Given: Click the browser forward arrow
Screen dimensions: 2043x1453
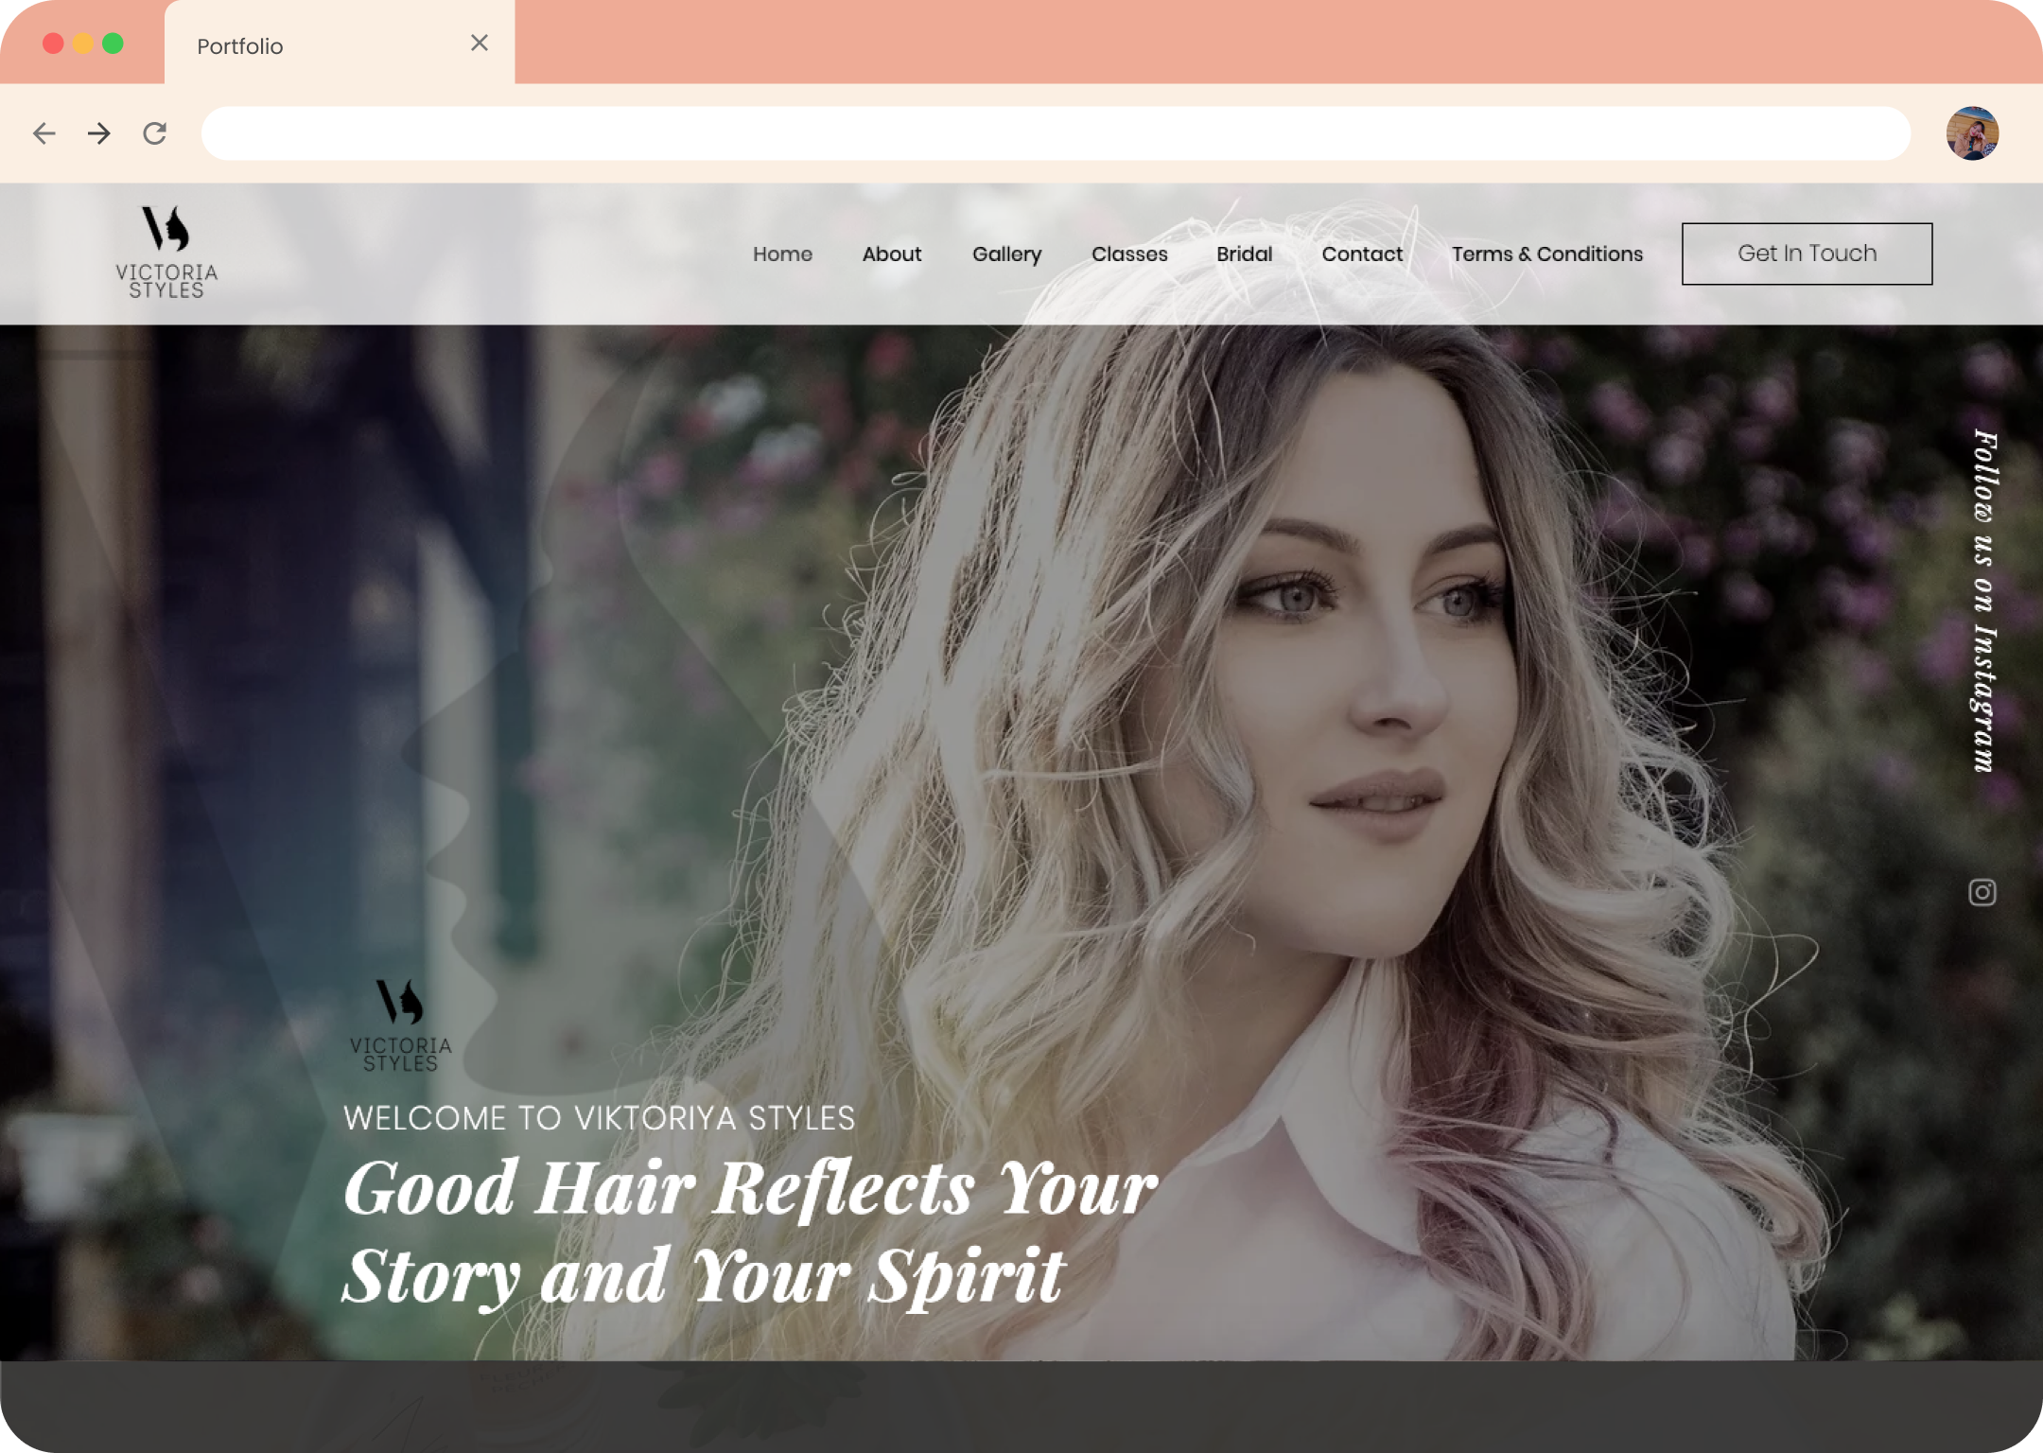Looking at the screenshot, I should coord(99,133).
